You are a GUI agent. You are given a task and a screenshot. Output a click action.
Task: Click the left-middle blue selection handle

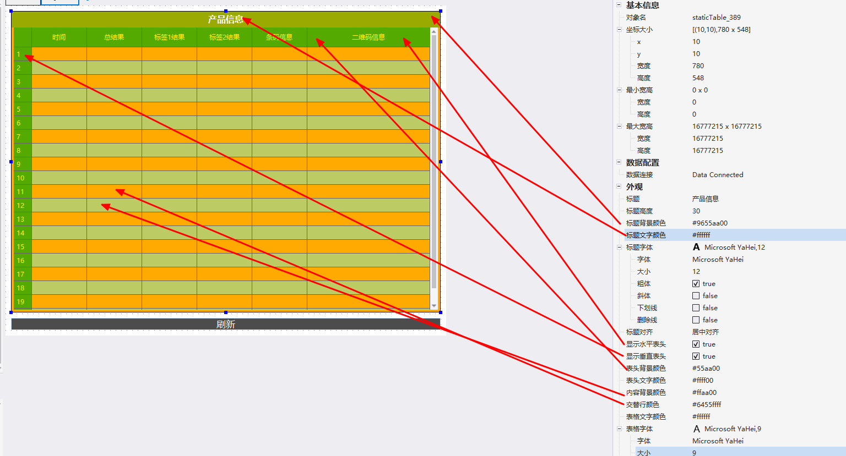[11, 162]
